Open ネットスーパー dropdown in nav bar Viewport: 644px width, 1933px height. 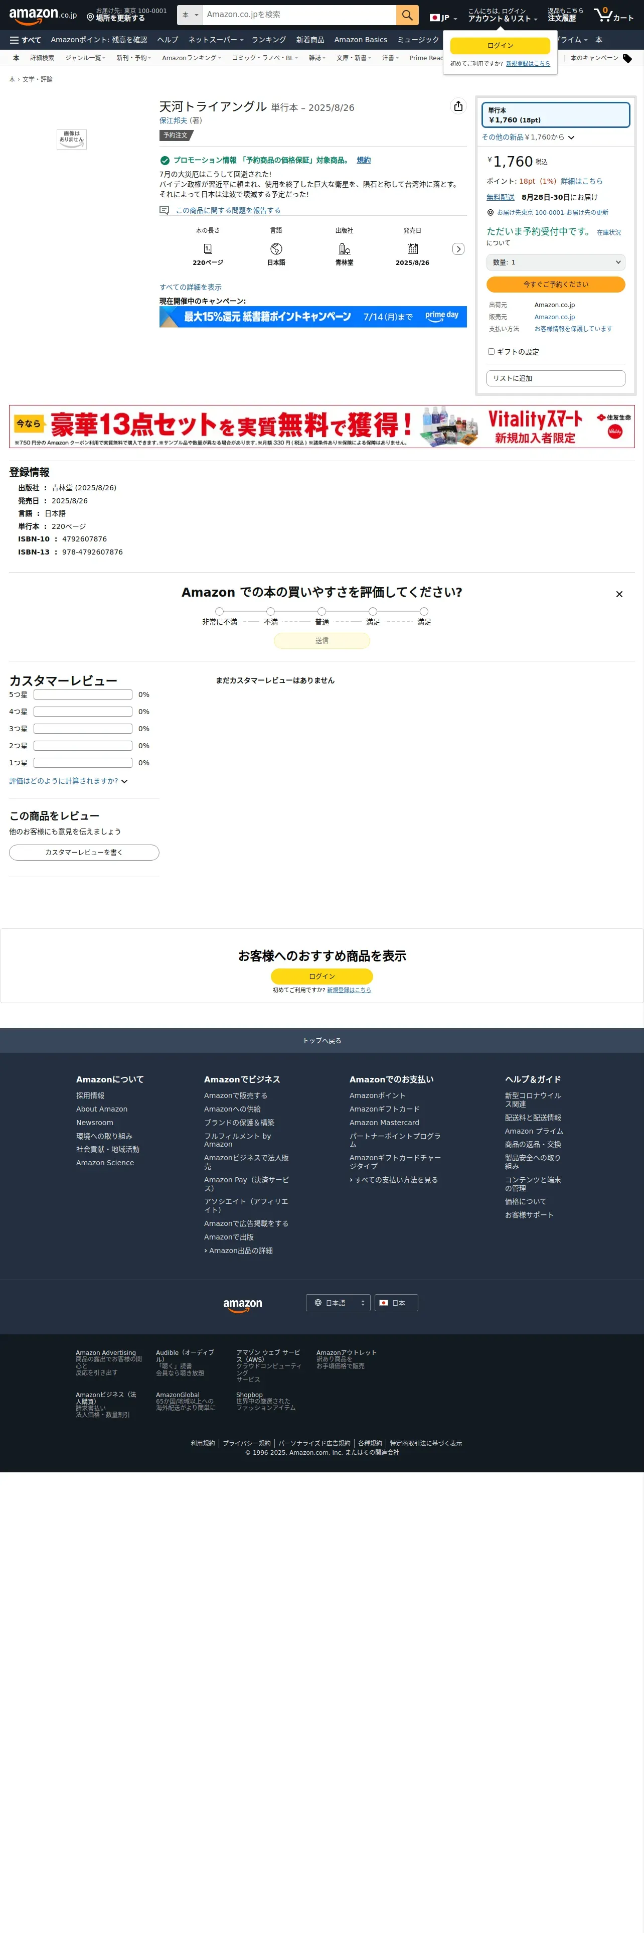[x=216, y=40]
